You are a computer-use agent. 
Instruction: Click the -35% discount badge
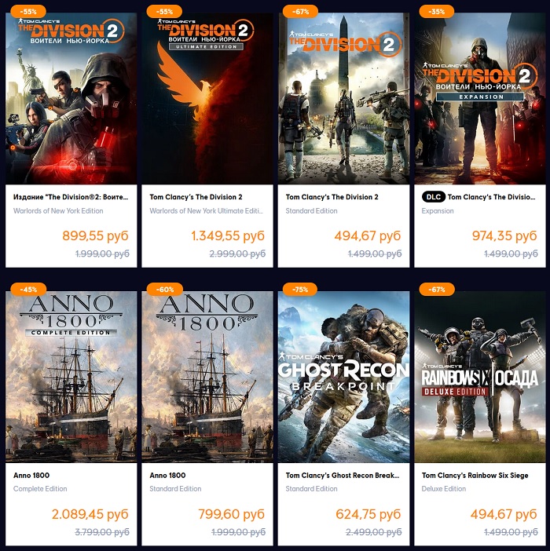point(437,11)
